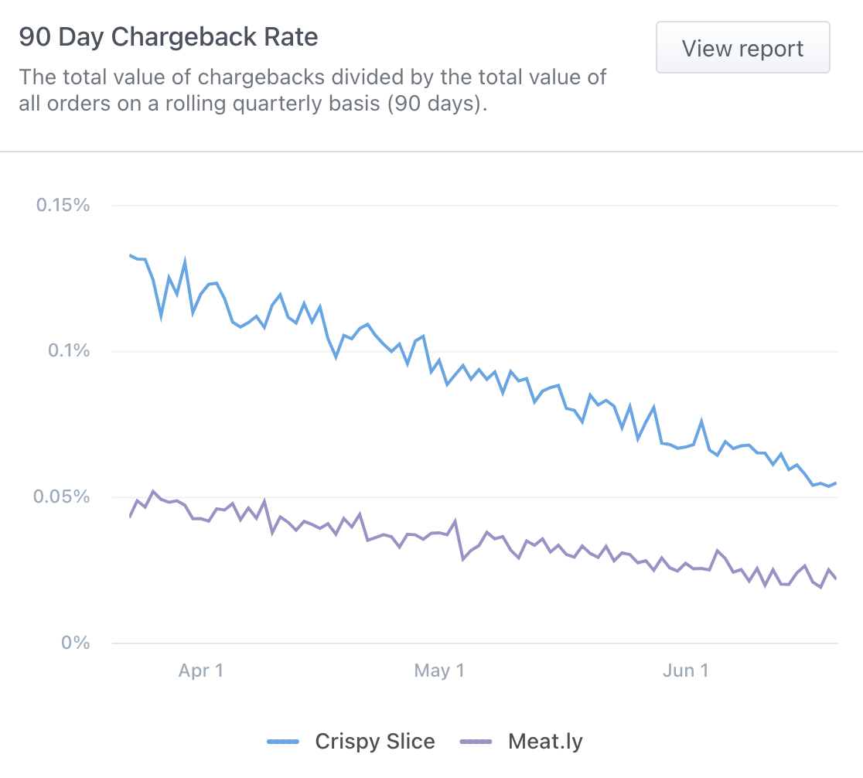Toggle the Meat.ly legend label
The width and height of the screenshot is (863, 778).
pos(545,742)
